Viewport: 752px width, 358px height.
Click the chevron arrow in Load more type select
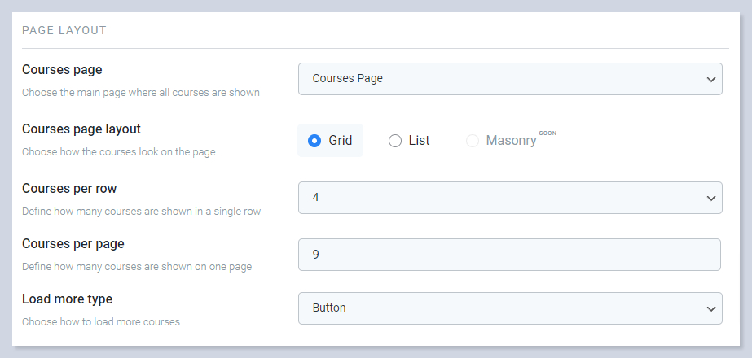point(707,308)
